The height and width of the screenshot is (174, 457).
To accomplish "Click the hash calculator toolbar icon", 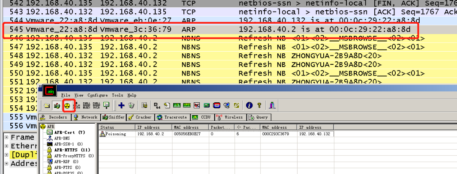I will 207,106.
